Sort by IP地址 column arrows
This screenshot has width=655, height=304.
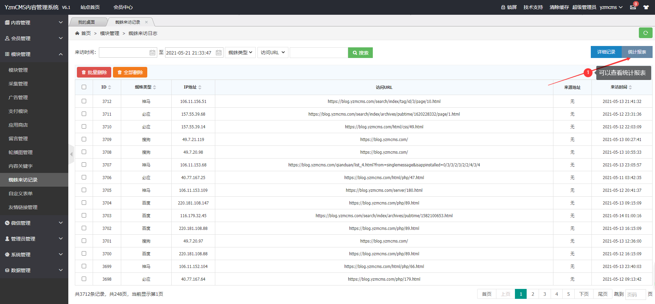pyautogui.click(x=200, y=87)
